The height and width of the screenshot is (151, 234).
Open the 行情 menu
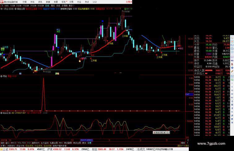pos(24,2)
